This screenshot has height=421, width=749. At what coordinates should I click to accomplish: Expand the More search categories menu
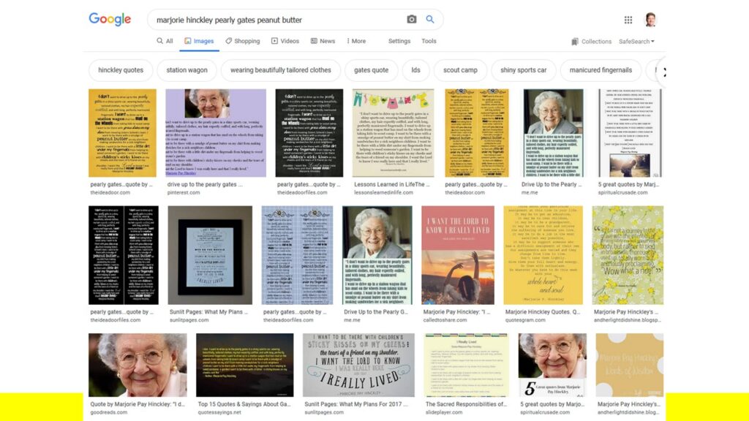coord(356,41)
